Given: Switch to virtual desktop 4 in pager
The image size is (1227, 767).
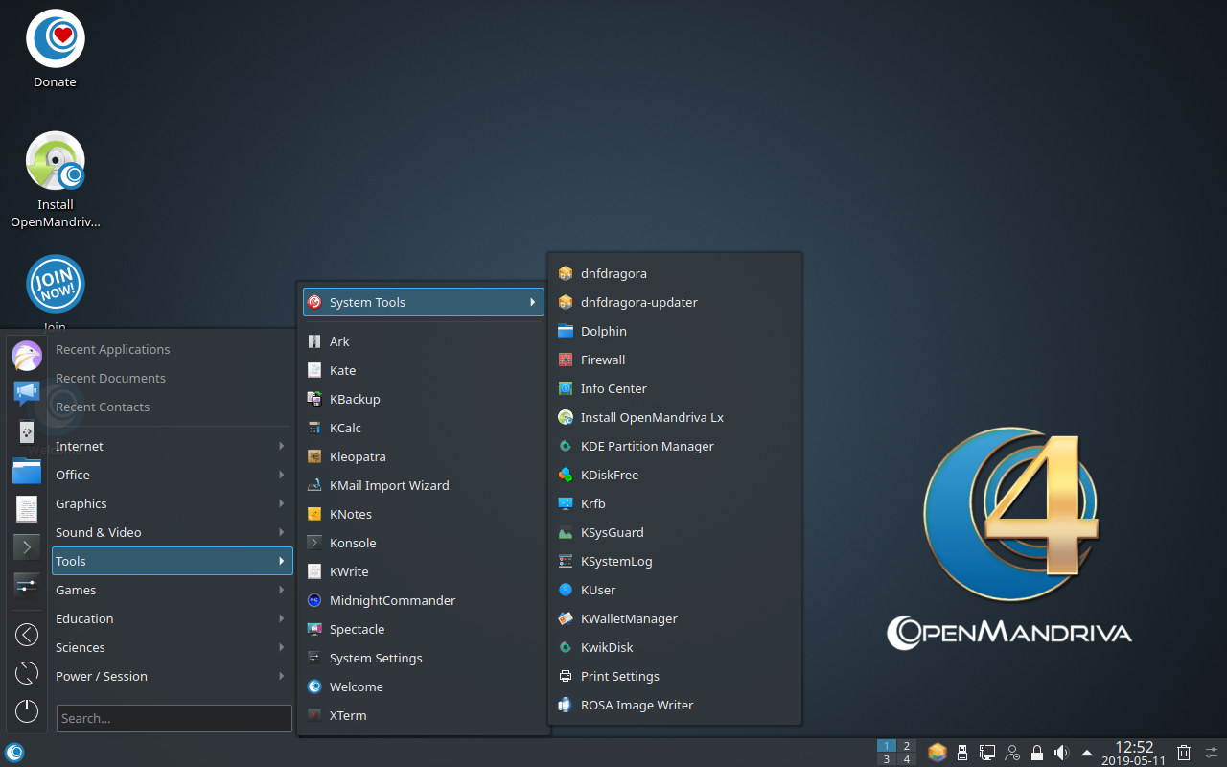Looking at the screenshot, I should click(x=907, y=759).
